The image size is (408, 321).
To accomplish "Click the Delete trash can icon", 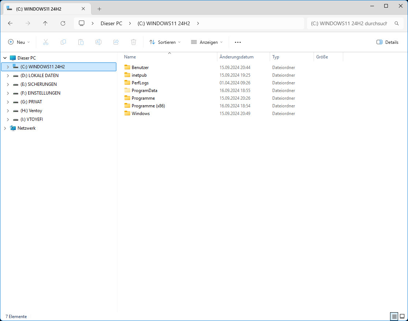I will tap(134, 42).
